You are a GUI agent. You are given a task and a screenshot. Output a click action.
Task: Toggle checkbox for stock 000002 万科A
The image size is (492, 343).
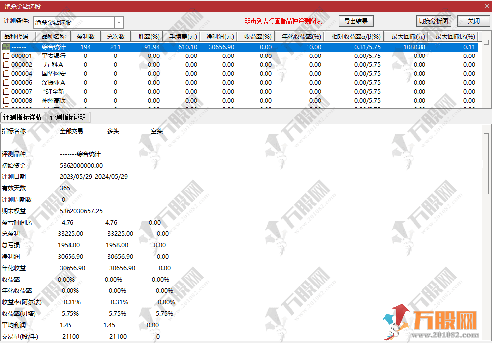6,65
